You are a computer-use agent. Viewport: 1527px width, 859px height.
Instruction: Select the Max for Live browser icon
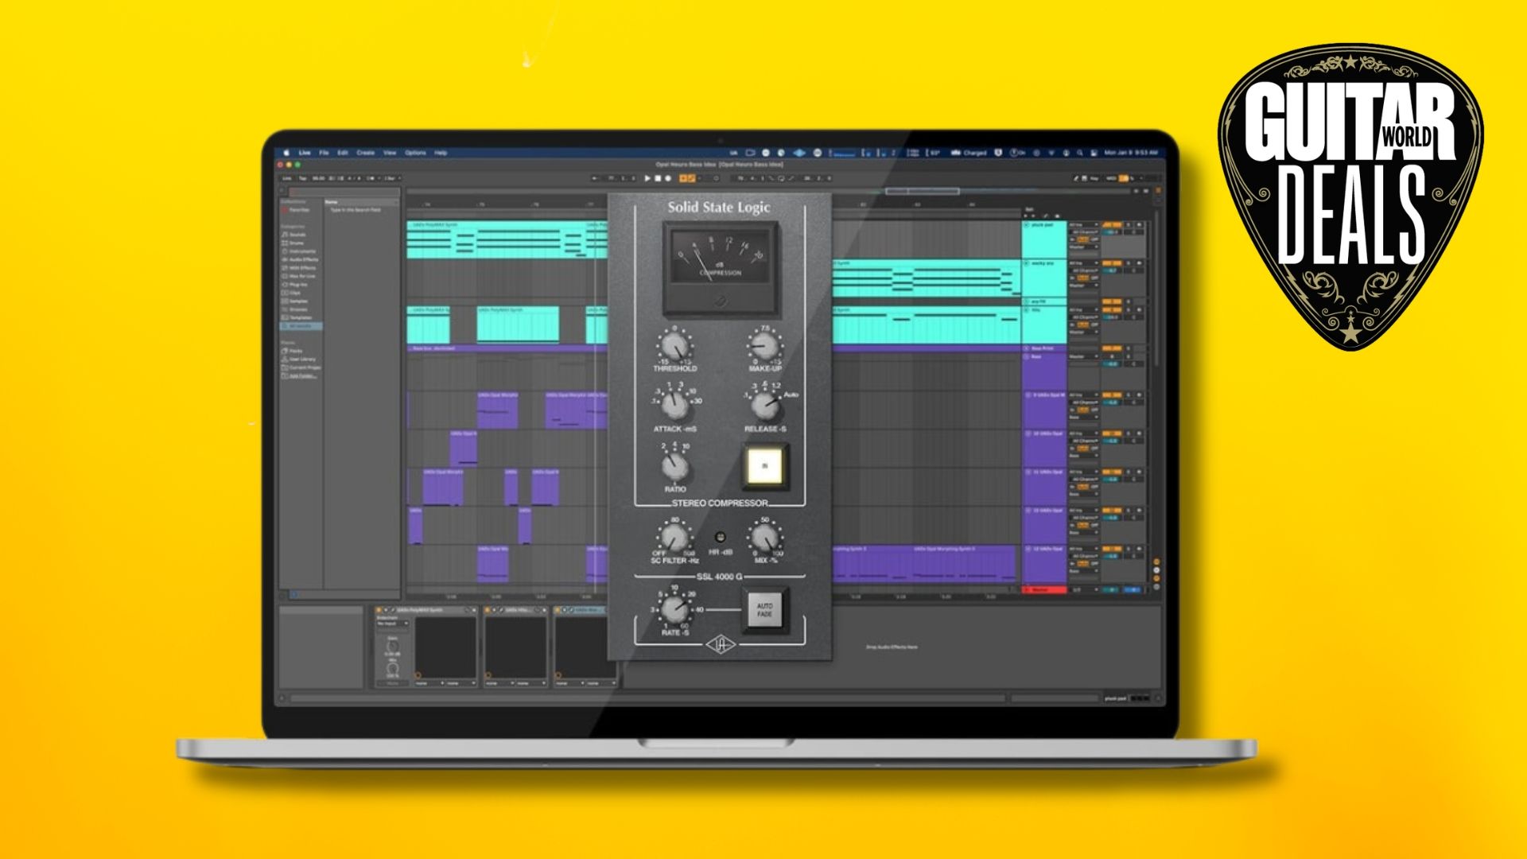pos(285,276)
